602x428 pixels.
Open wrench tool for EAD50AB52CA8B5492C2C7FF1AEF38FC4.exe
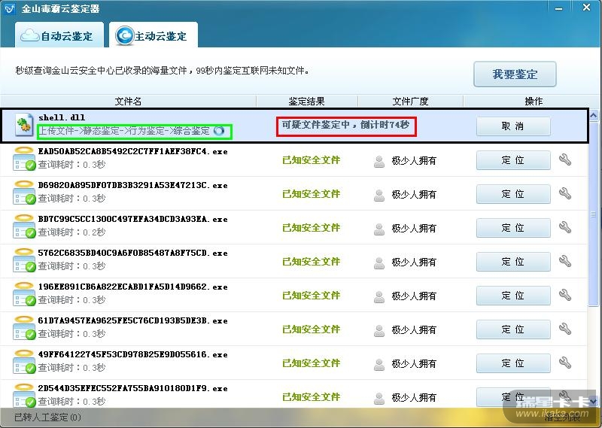click(565, 159)
